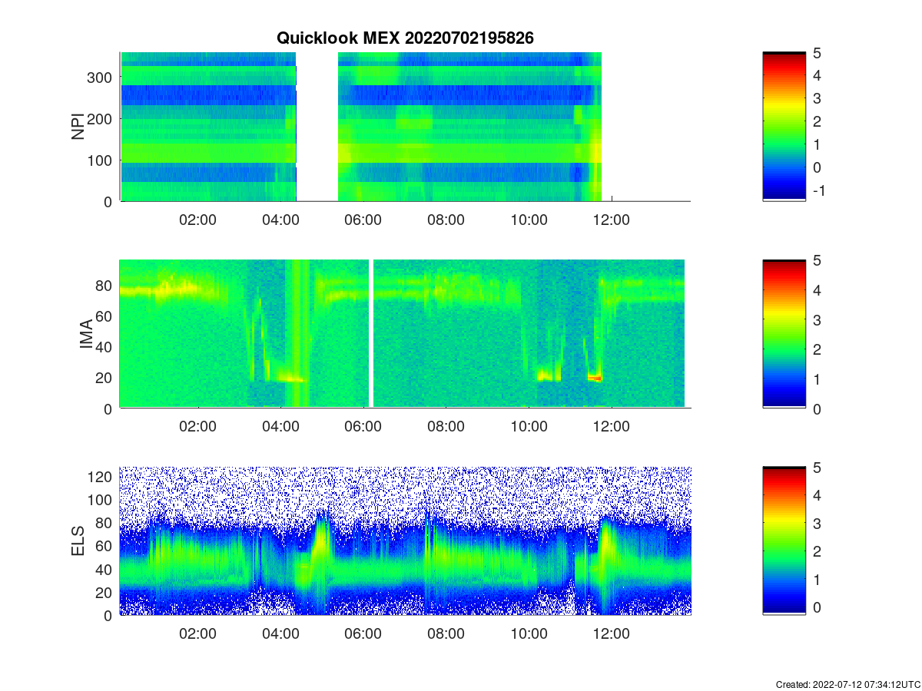Click the 02:00 tick under the ELS plot
922x691 pixels.
coord(197,634)
